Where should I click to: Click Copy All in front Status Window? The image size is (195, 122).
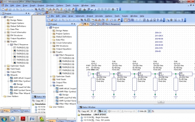point(84,111)
